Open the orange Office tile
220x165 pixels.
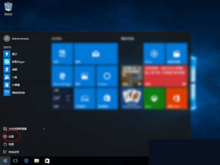click(x=176, y=99)
